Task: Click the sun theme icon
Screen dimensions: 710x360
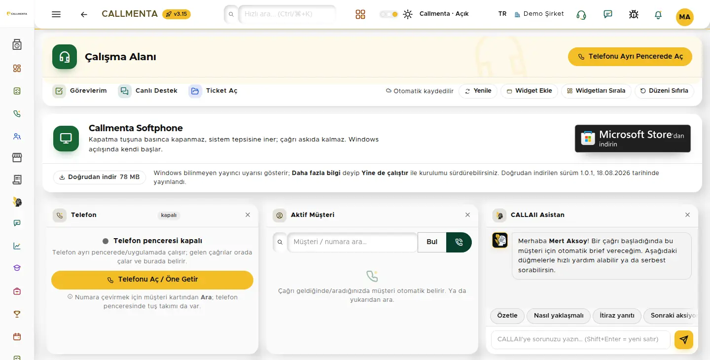Action: click(408, 14)
